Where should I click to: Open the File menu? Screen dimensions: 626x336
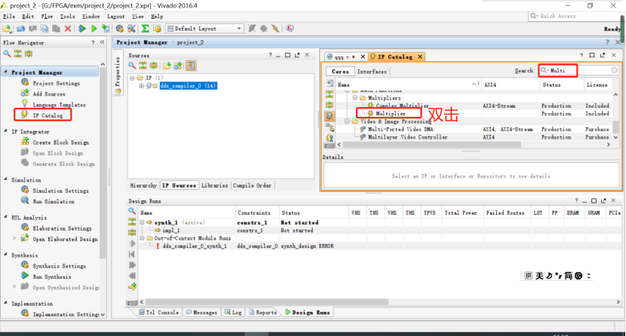[9, 17]
